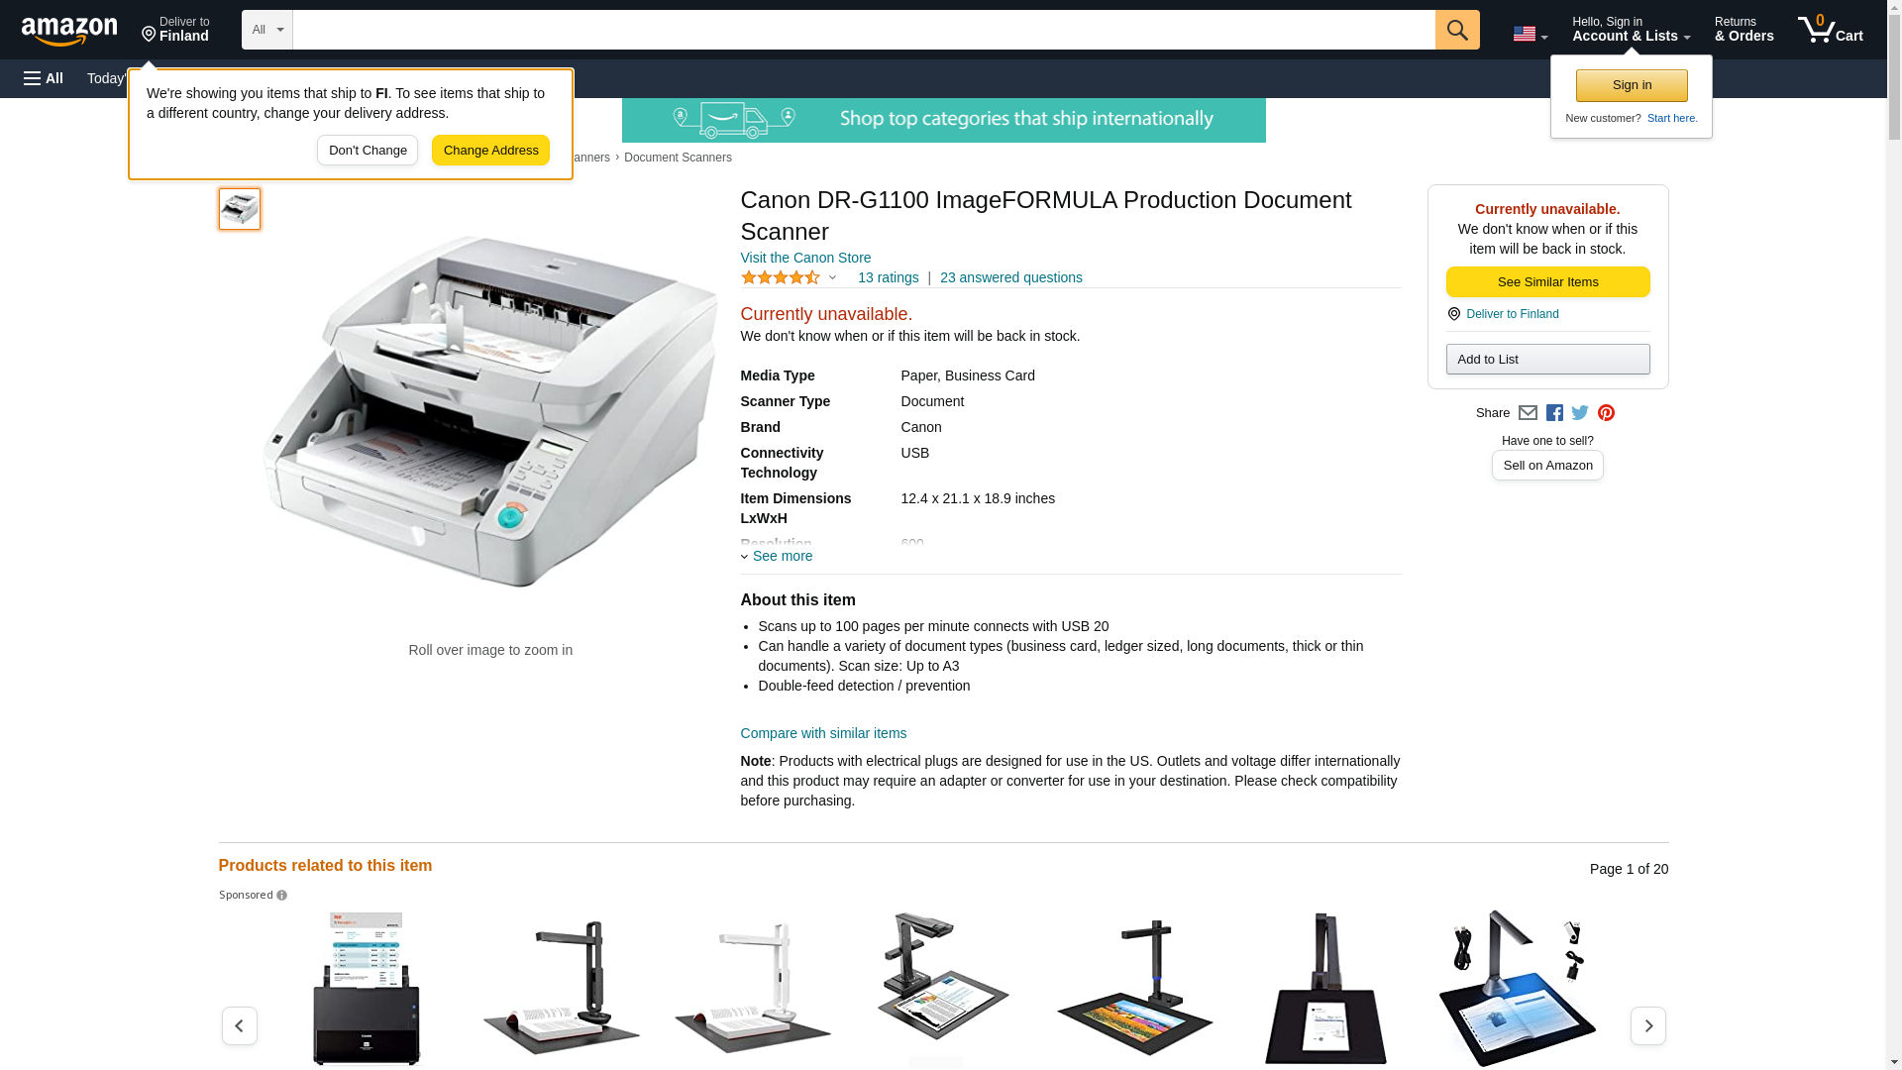Share product on Facebook icon
Screen dimensions: 1902x1070
pyautogui.click(x=1554, y=413)
